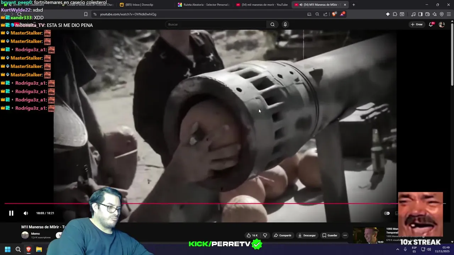Click the YouTube Buscar search field
This screenshot has width=454, height=255.
click(x=216, y=24)
